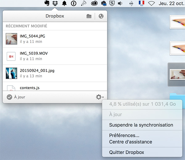Screen dimensions: 185x160
Task: Click the IMG_5039.MOV video file icon
Action: [11, 56]
